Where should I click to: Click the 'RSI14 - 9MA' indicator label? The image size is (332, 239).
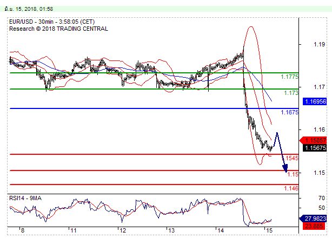25,198
